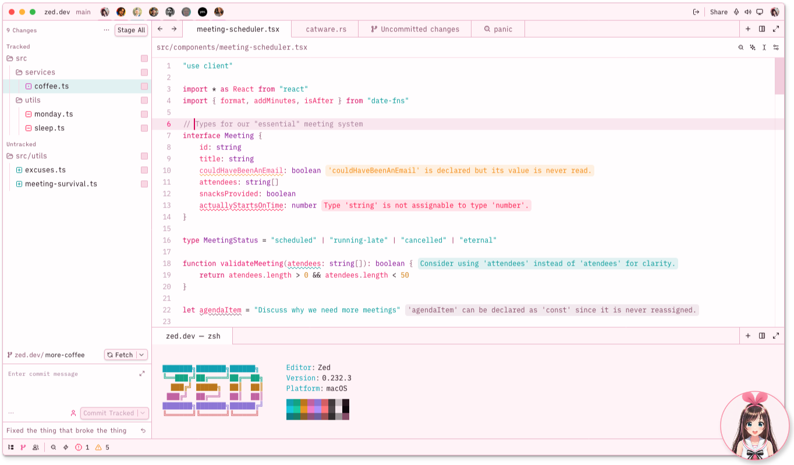The image size is (794, 465).
Task: Collapse the untracked src/utils folder
Action: (x=27, y=156)
